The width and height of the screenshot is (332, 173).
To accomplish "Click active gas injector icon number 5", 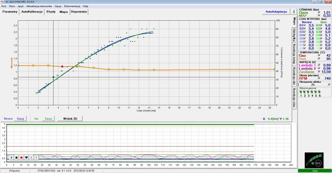I will tap(316, 92).
